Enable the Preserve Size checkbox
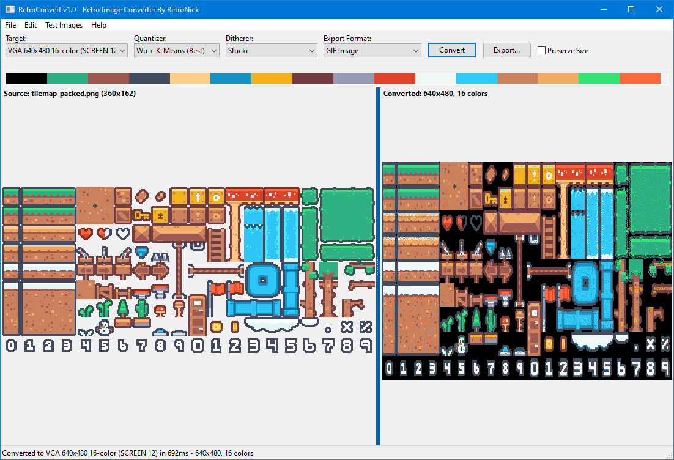The image size is (674, 460). pos(542,51)
